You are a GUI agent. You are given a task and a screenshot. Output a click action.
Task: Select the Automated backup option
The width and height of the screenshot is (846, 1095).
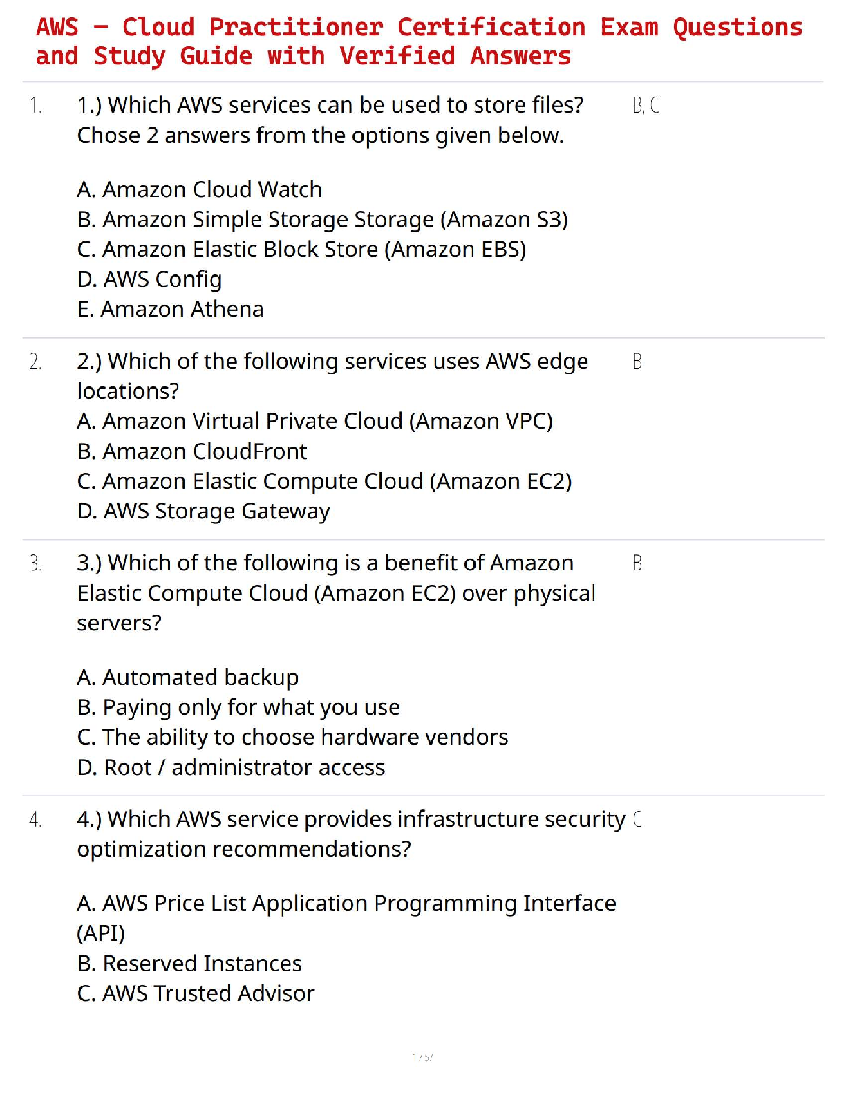coord(188,677)
